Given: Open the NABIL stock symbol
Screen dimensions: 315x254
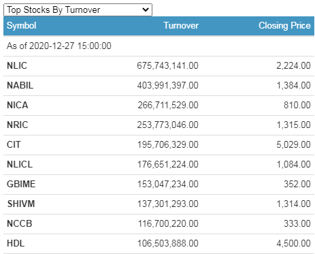Looking at the screenshot, I should [x=20, y=86].
